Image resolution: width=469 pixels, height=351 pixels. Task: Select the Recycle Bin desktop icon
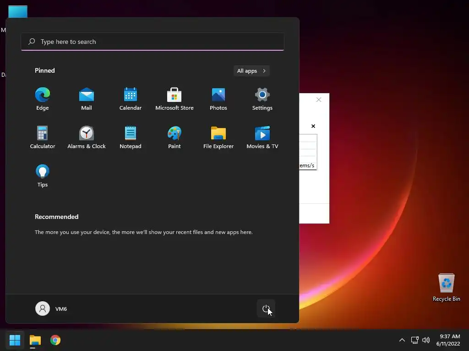(x=446, y=287)
